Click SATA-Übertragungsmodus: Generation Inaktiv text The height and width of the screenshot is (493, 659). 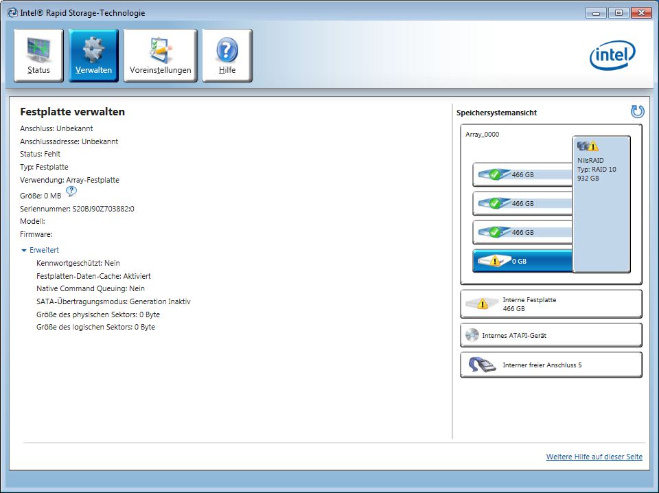(x=113, y=301)
